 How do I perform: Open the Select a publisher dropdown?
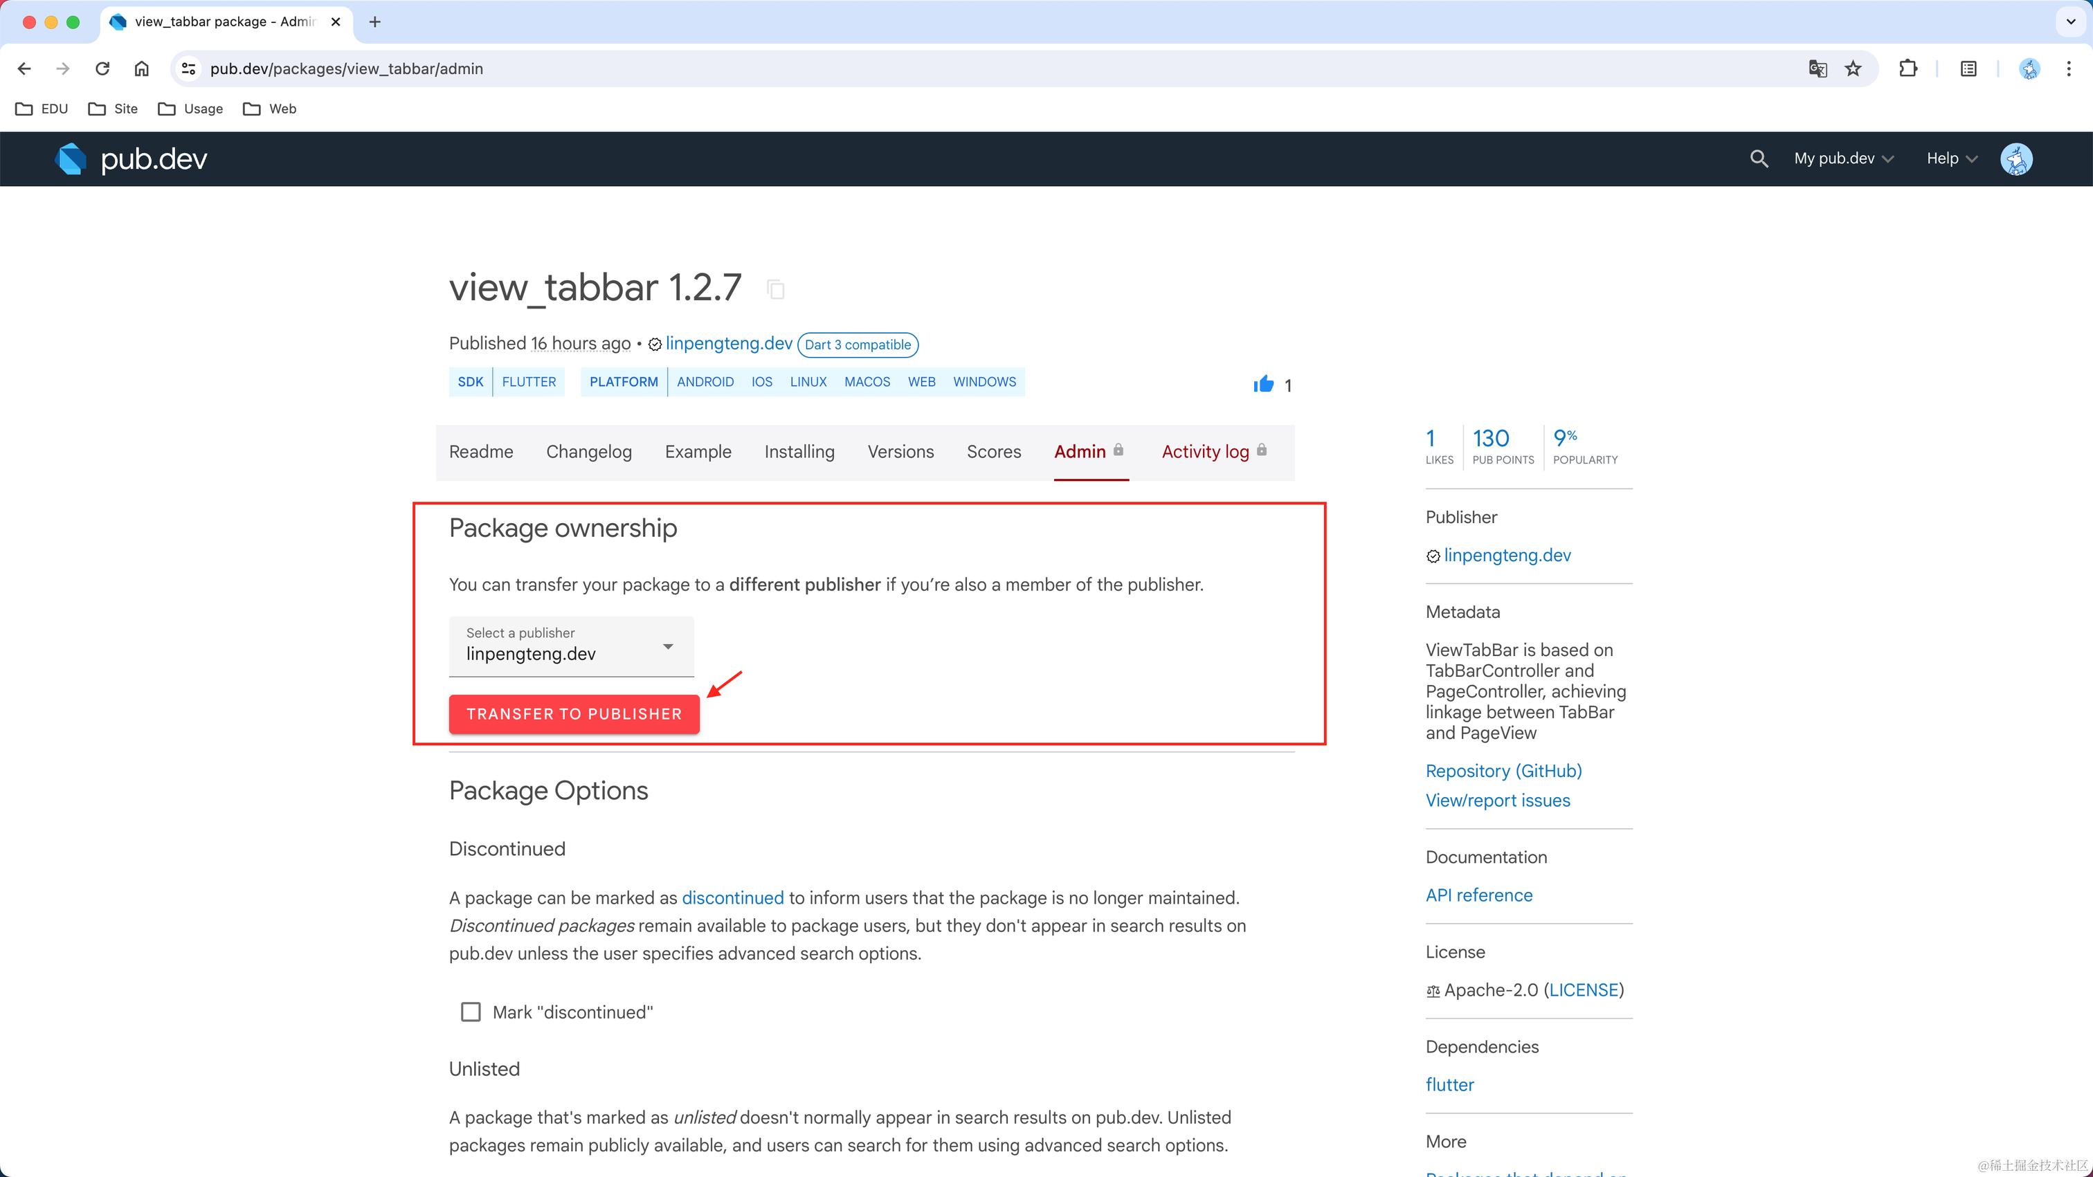(571, 646)
